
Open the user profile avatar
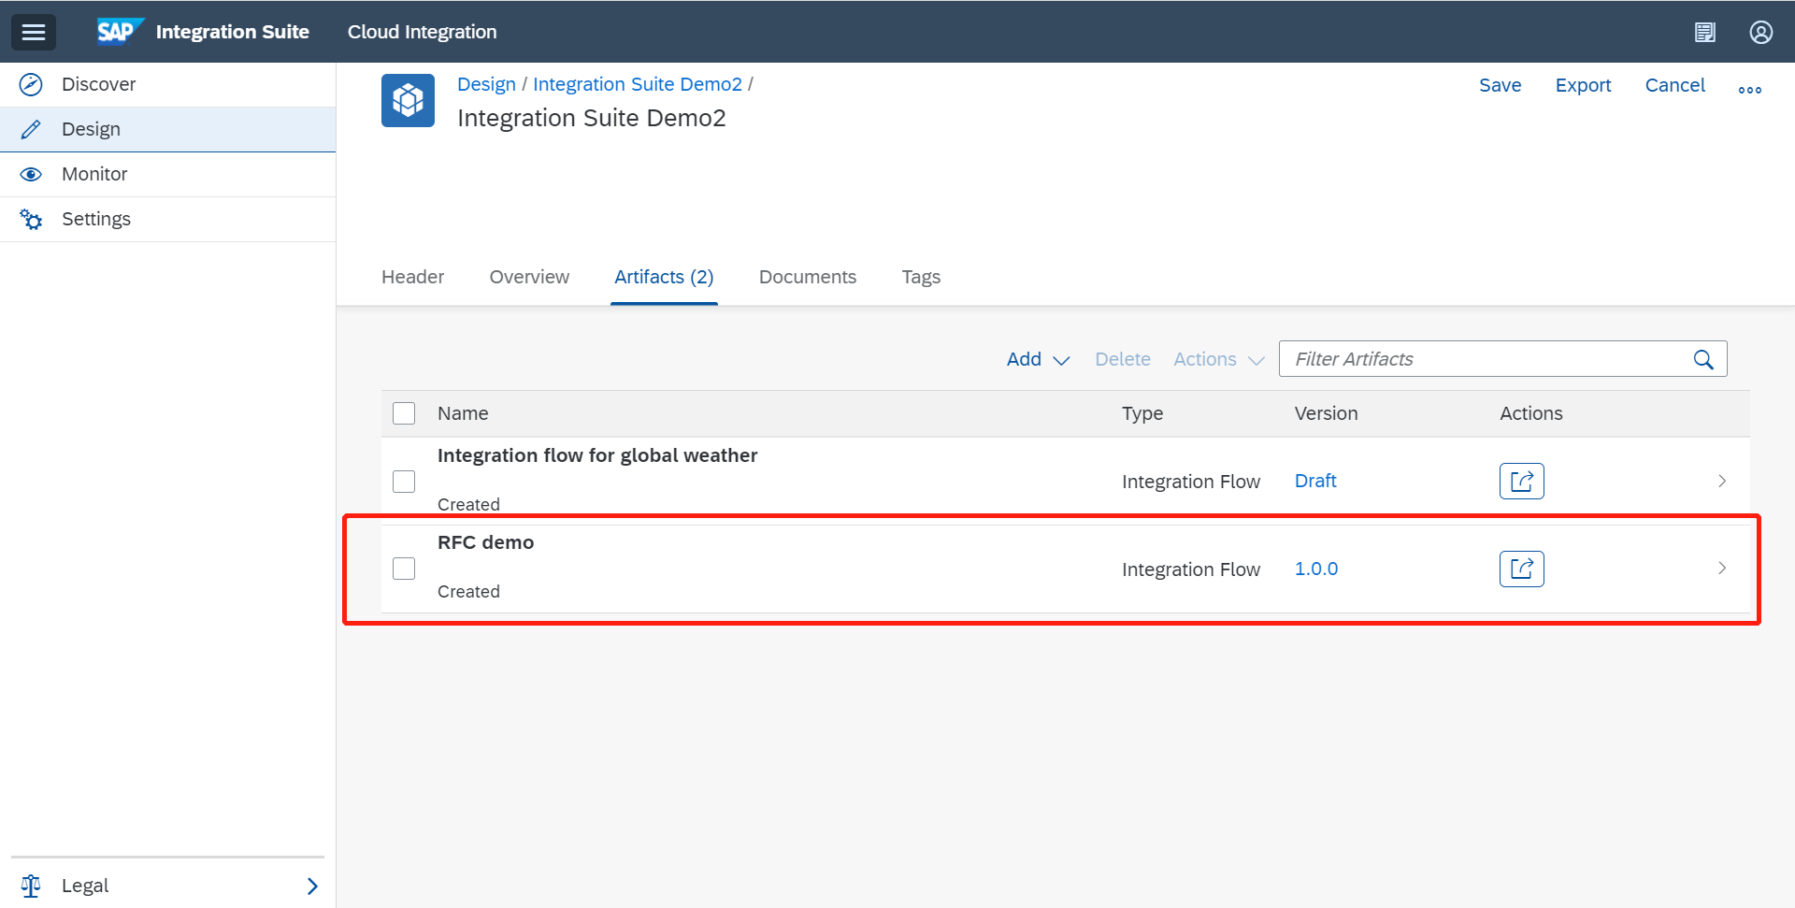[1761, 31]
